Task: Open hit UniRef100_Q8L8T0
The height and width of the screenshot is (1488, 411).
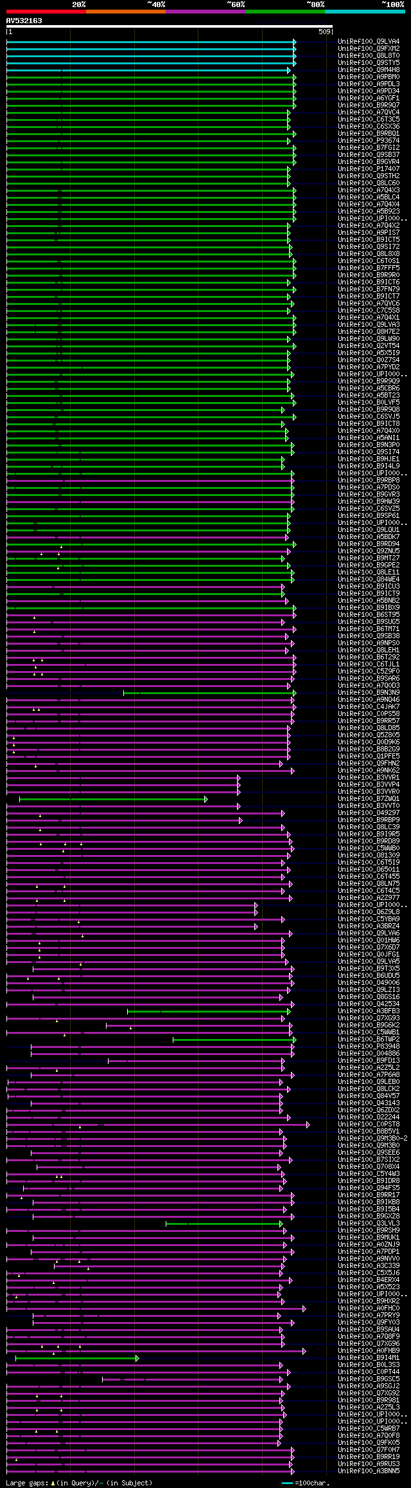Action: pos(369,56)
